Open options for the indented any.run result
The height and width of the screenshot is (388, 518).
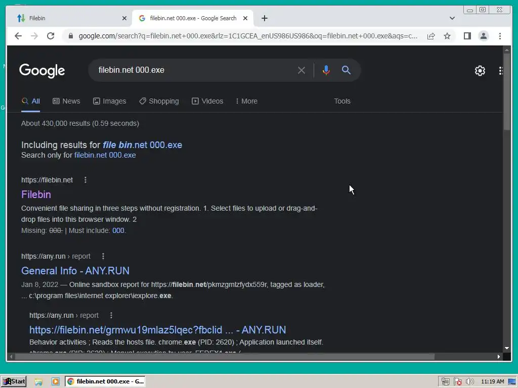coord(111,315)
